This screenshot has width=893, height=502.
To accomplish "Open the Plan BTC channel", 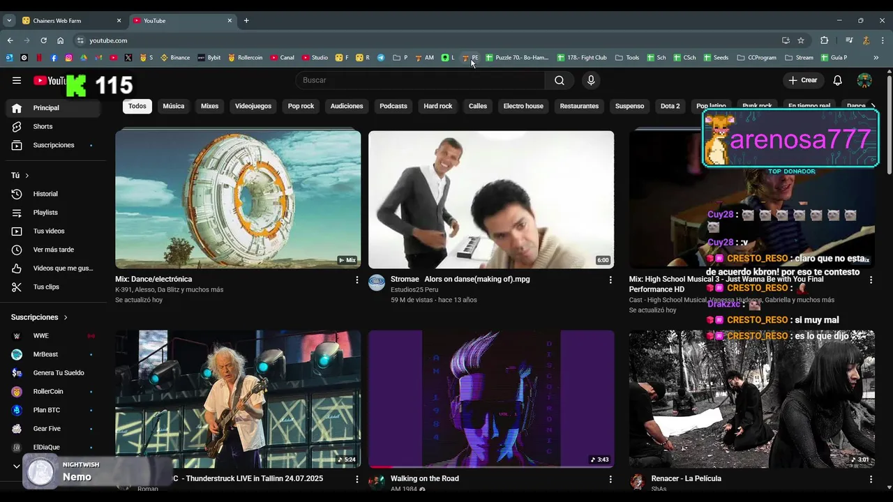I will pos(54,410).
